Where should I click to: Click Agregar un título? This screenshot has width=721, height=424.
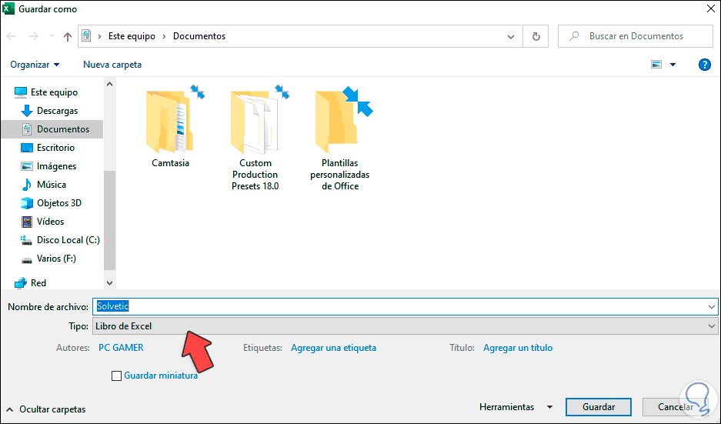518,348
